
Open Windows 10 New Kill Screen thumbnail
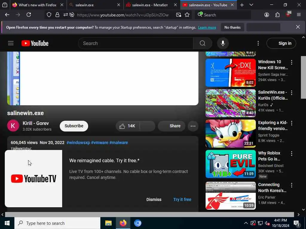click(x=231, y=73)
